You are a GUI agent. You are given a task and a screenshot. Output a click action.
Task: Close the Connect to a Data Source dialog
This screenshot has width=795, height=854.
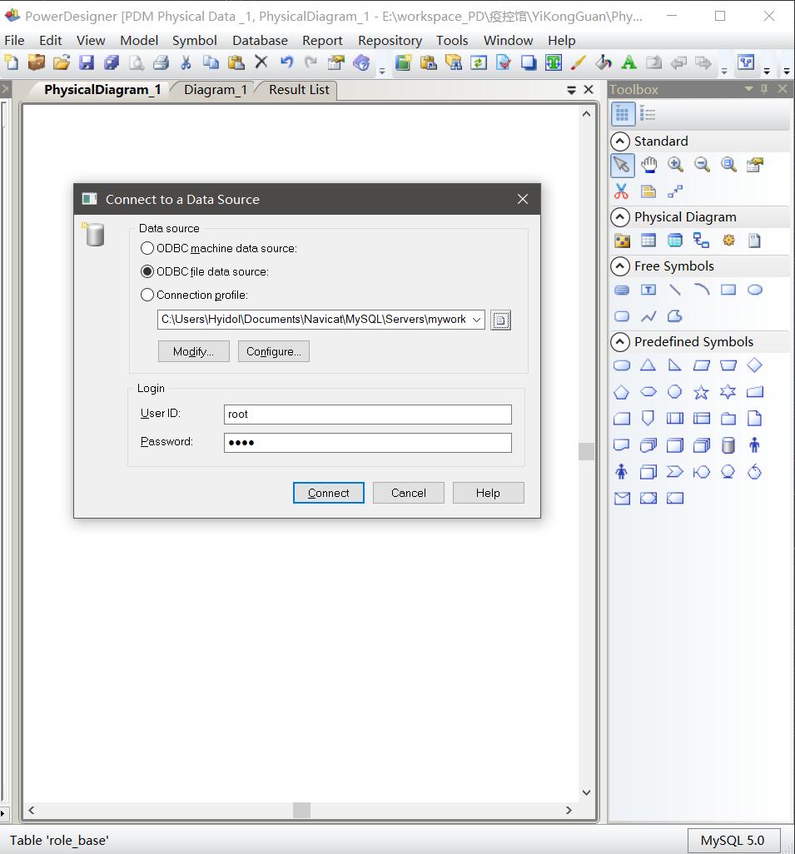(523, 199)
